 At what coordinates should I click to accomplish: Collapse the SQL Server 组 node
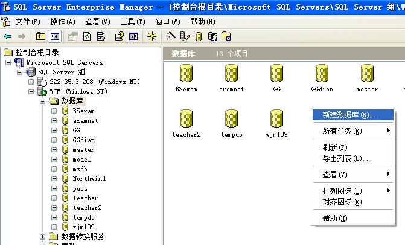tap(20, 72)
